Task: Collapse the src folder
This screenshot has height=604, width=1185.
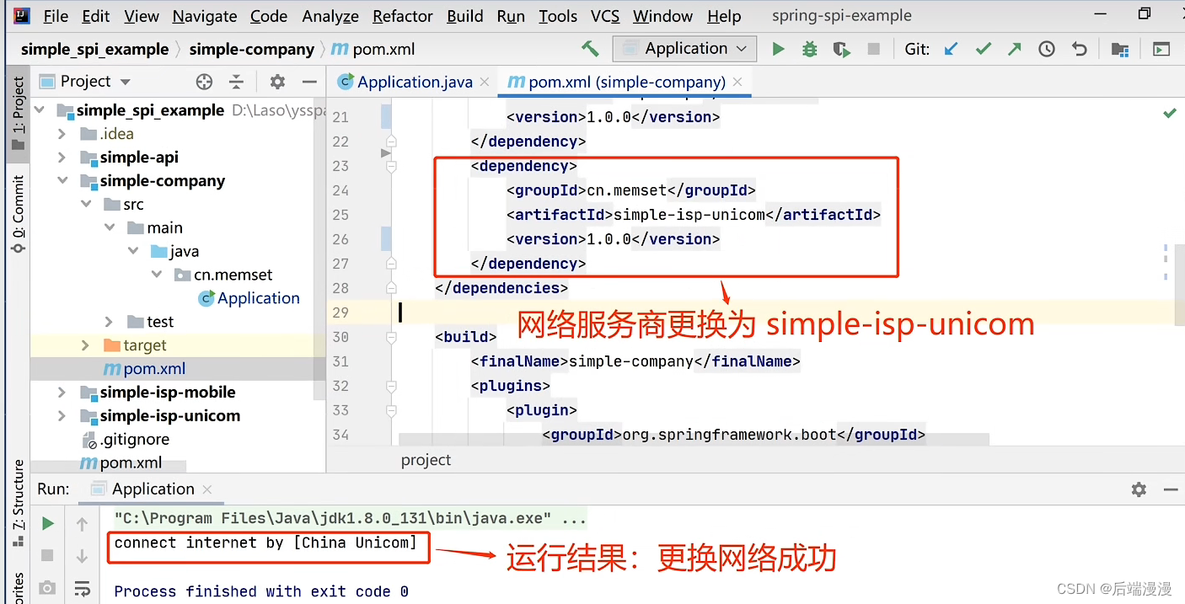Action: pyautogui.click(x=85, y=205)
